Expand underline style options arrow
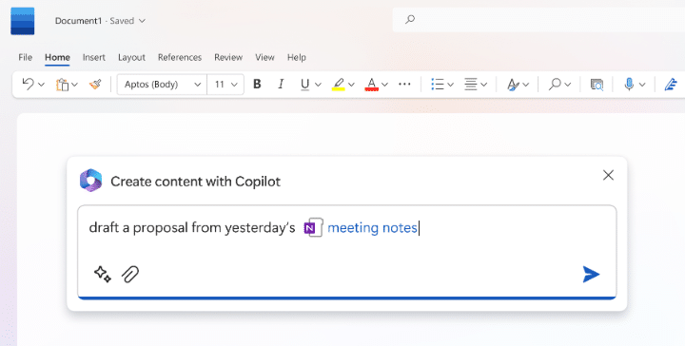Screen dimensions: 685x346 pyautogui.click(x=318, y=85)
